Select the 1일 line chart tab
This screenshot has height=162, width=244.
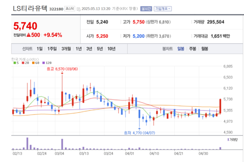39,49
